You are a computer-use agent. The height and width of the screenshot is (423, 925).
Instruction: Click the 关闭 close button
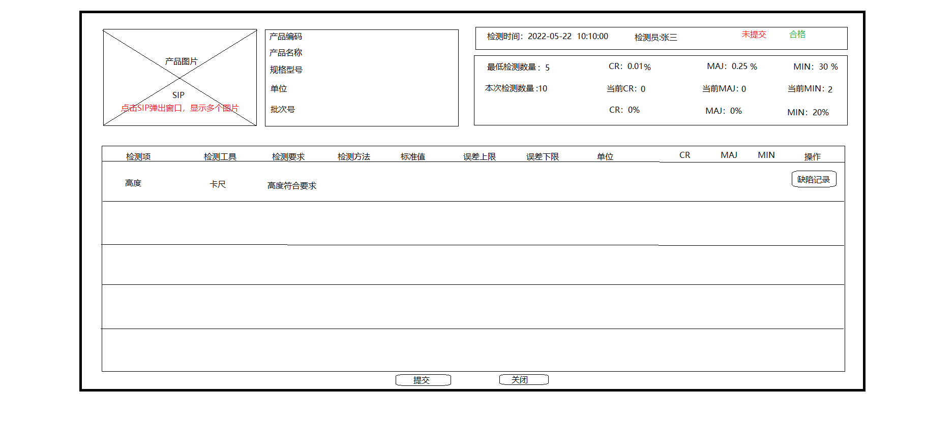pos(523,380)
